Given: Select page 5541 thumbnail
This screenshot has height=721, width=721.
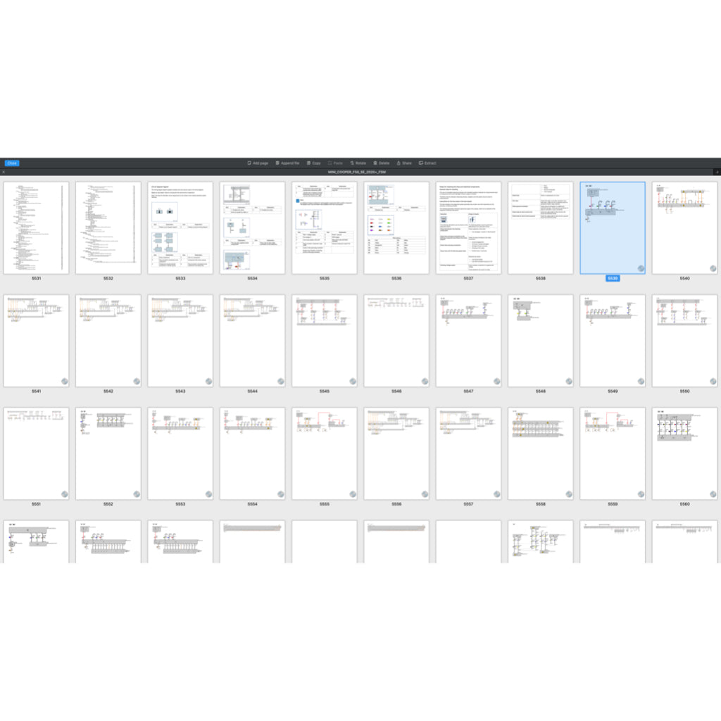Looking at the screenshot, I should coord(37,341).
